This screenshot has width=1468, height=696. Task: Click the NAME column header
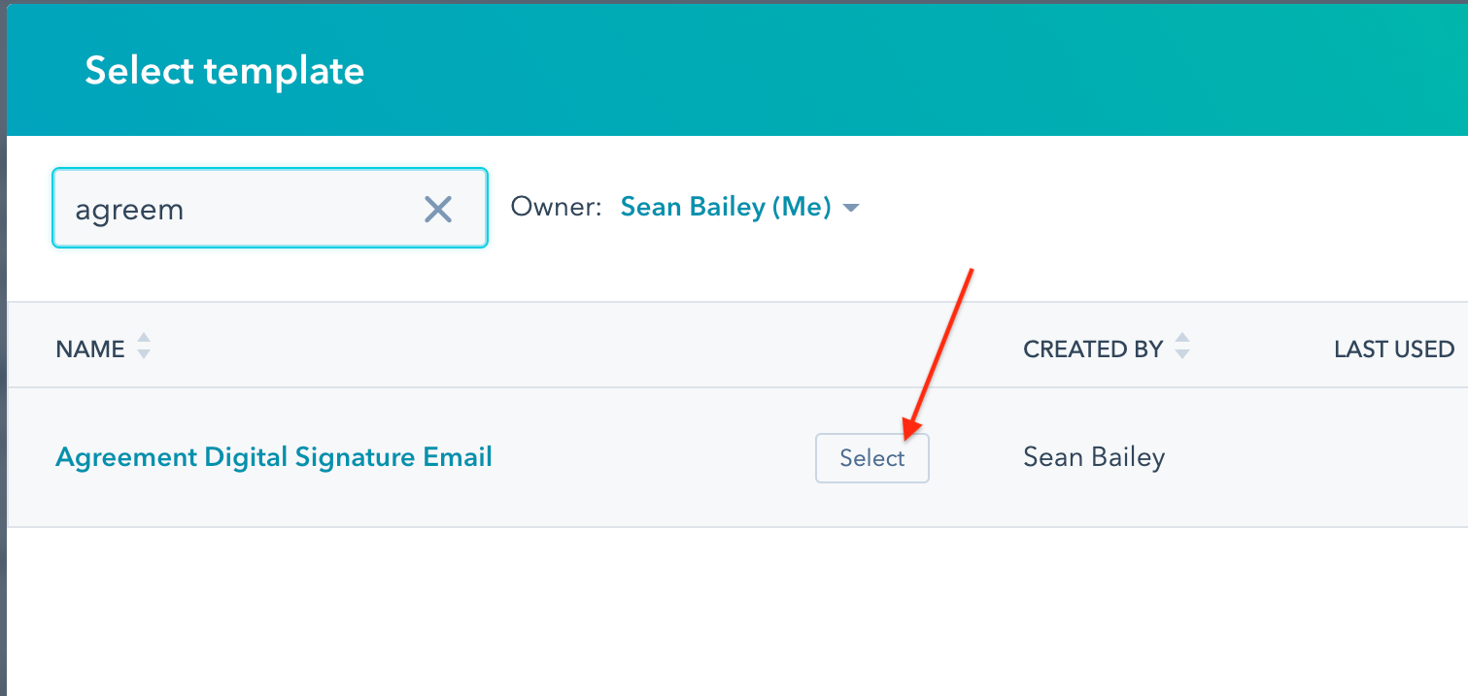pos(90,349)
